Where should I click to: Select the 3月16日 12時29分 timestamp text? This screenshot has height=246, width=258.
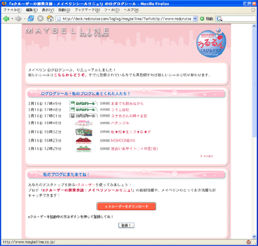(45, 149)
